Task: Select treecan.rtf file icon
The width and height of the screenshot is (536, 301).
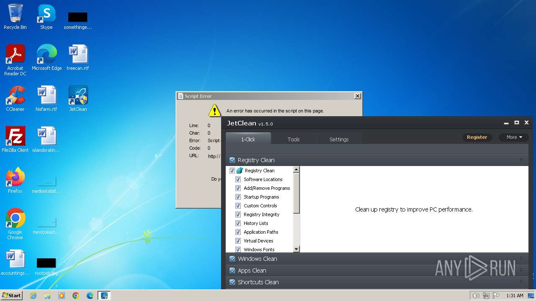Action: [78, 58]
